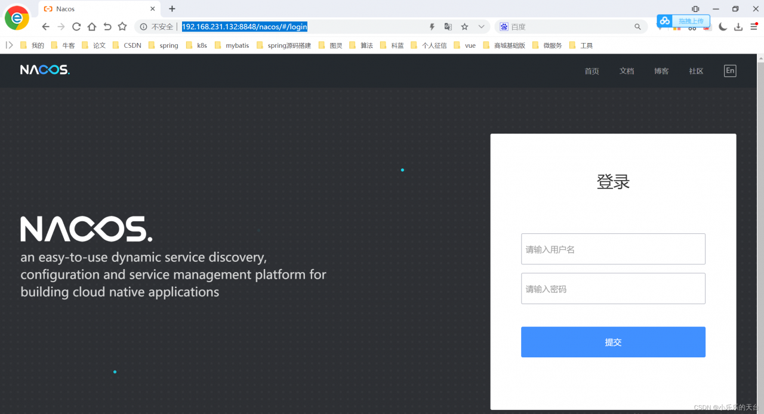Open the spring bookmark folder

click(164, 45)
